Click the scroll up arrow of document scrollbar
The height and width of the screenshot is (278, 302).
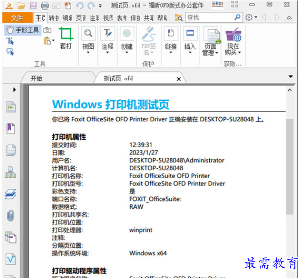(x=289, y=90)
